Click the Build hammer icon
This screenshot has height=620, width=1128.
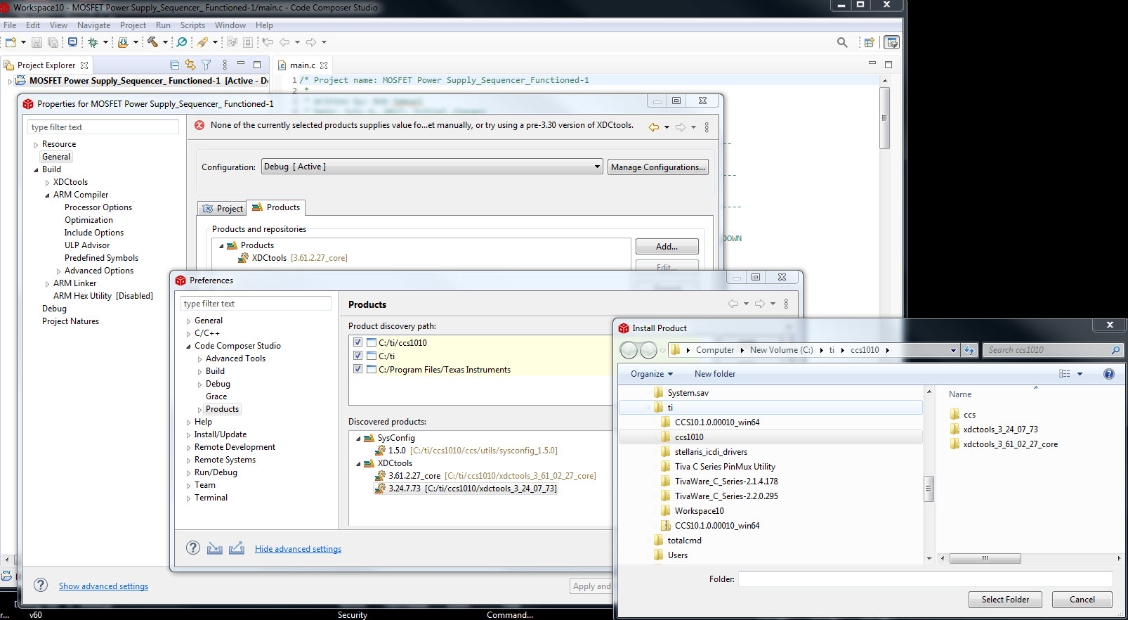152,42
